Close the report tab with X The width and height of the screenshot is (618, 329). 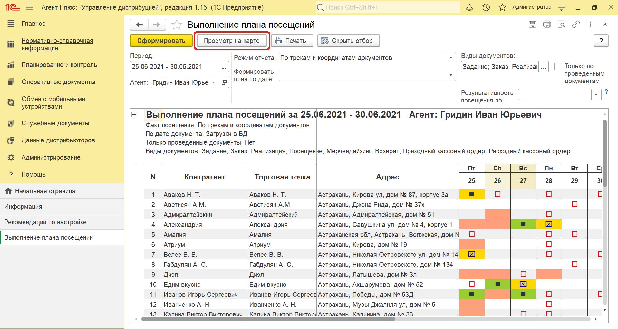point(605,24)
